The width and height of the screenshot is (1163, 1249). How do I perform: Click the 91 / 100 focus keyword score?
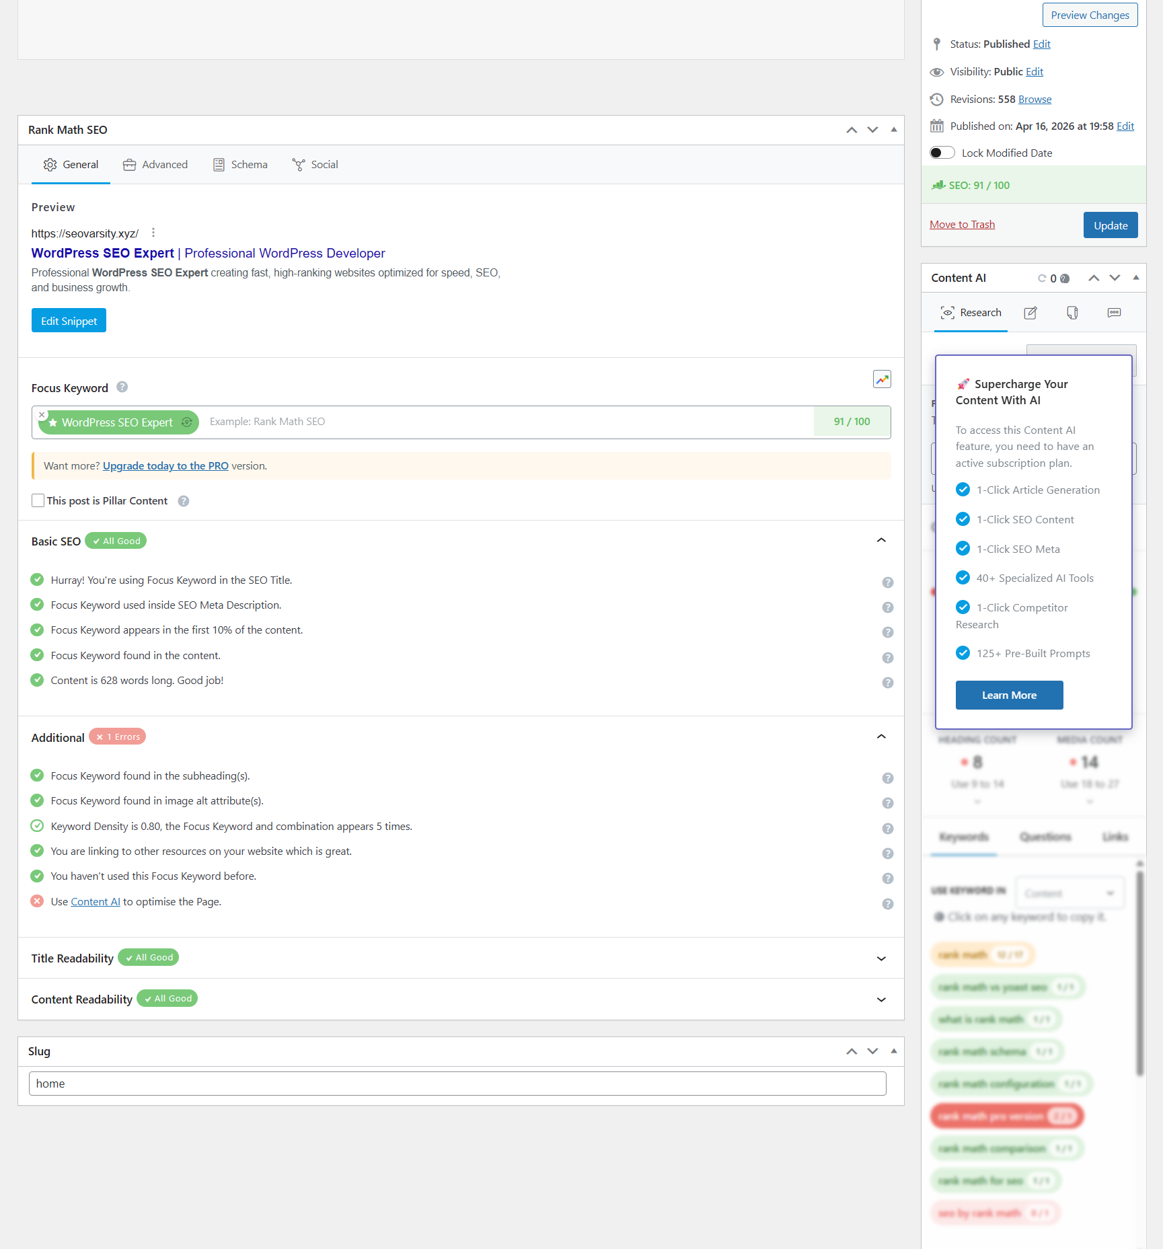tap(852, 422)
